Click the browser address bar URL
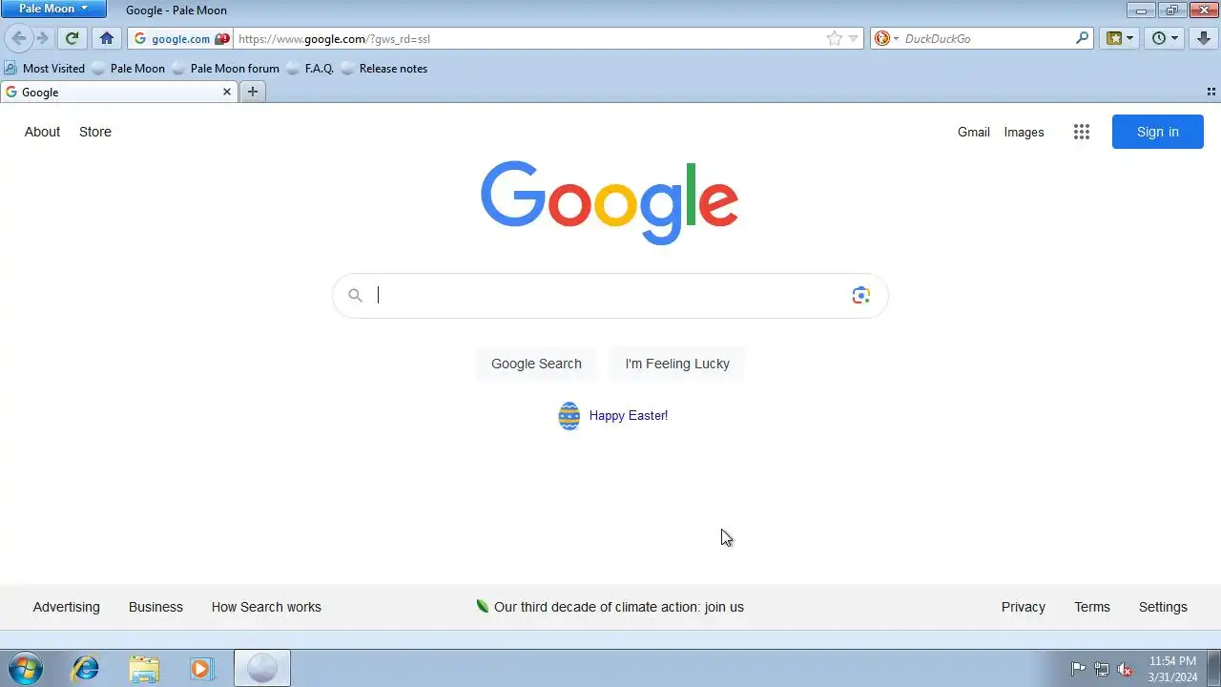This screenshot has height=687, width=1221. click(x=529, y=39)
